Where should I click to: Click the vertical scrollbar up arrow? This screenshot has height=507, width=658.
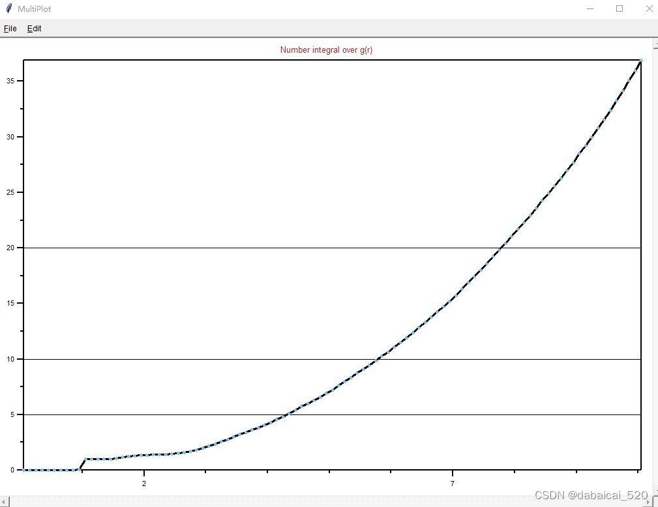tap(656, 43)
